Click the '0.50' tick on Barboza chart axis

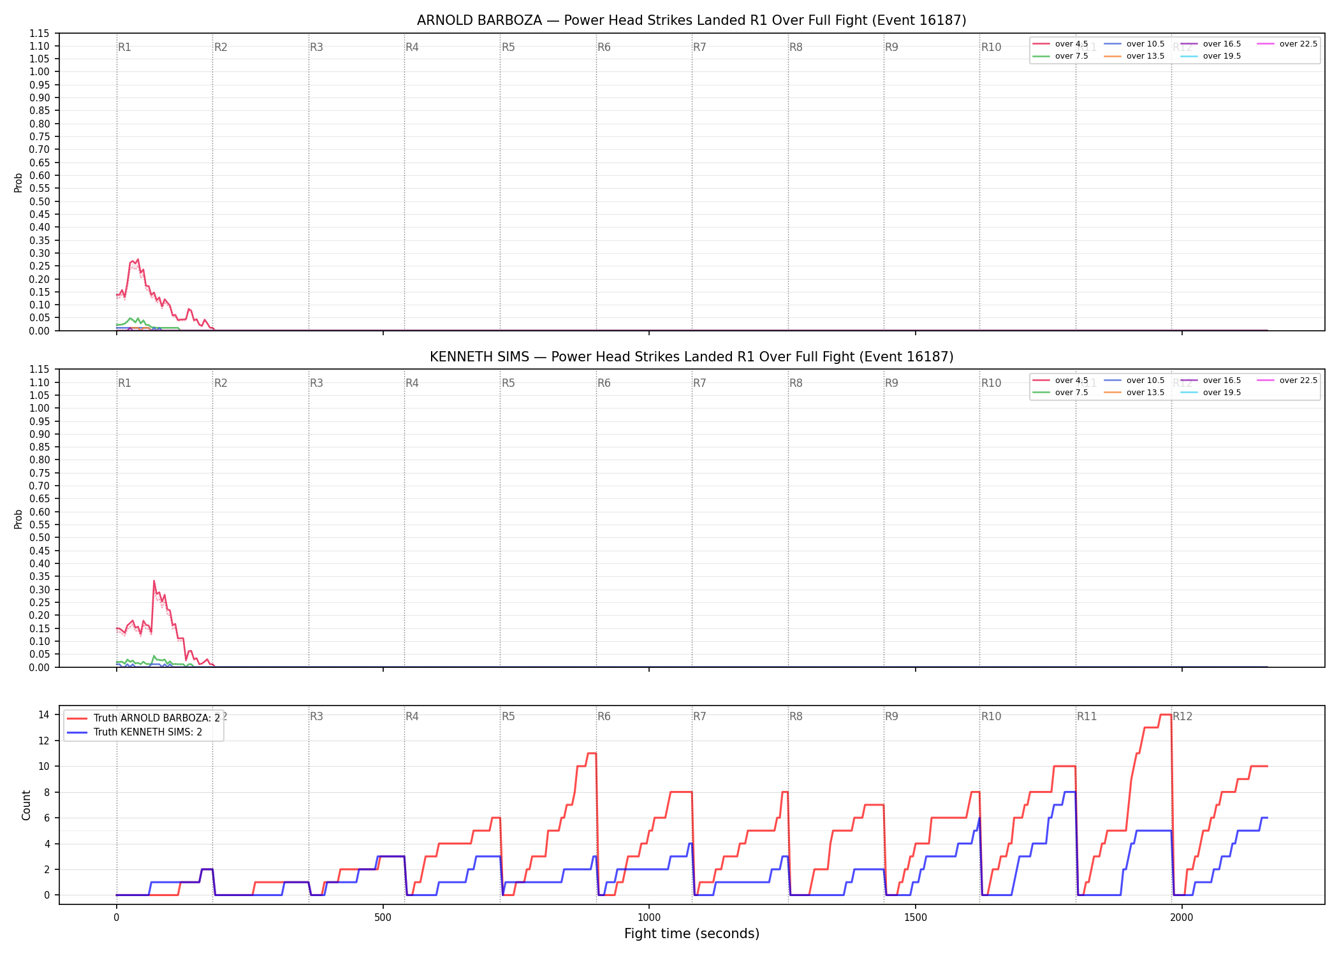coord(40,201)
